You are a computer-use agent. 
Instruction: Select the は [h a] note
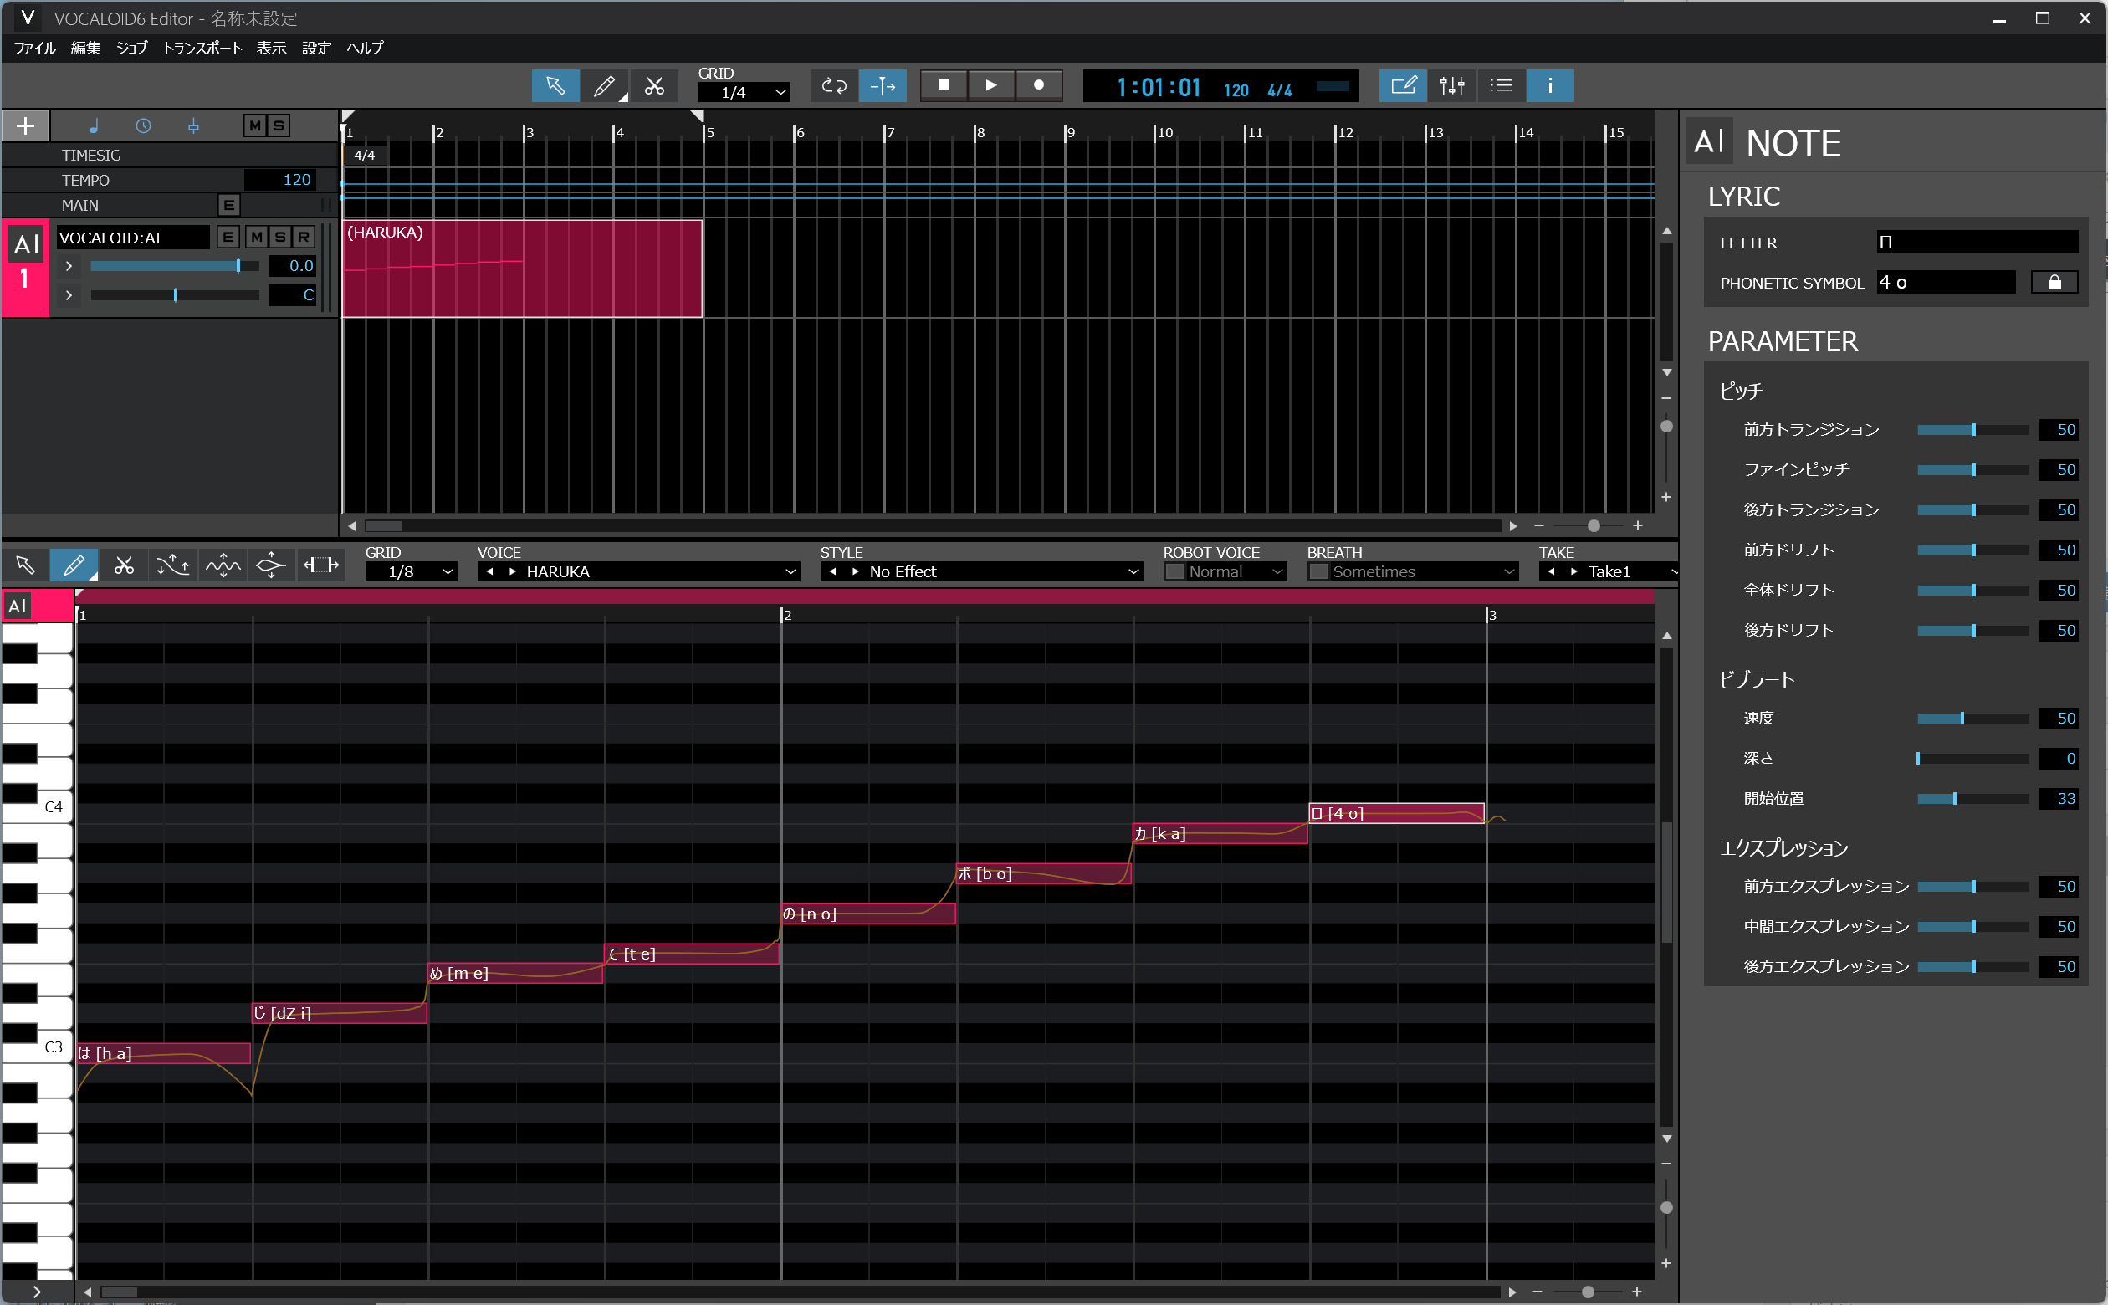pos(163,1053)
